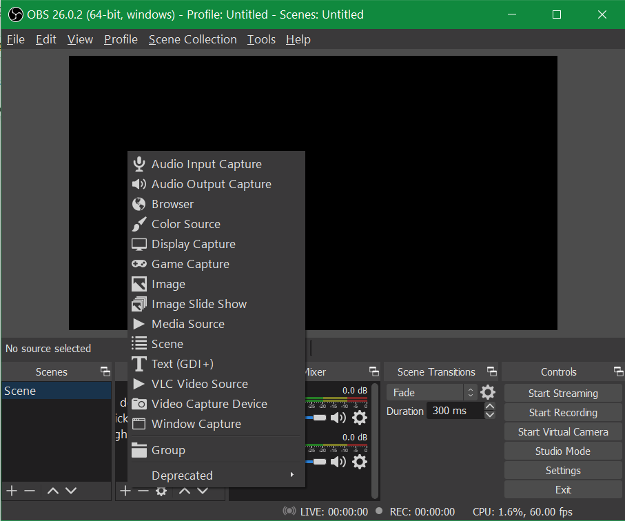Remove selected scene with minus button
The width and height of the screenshot is (625, 521).
[30, 491]
